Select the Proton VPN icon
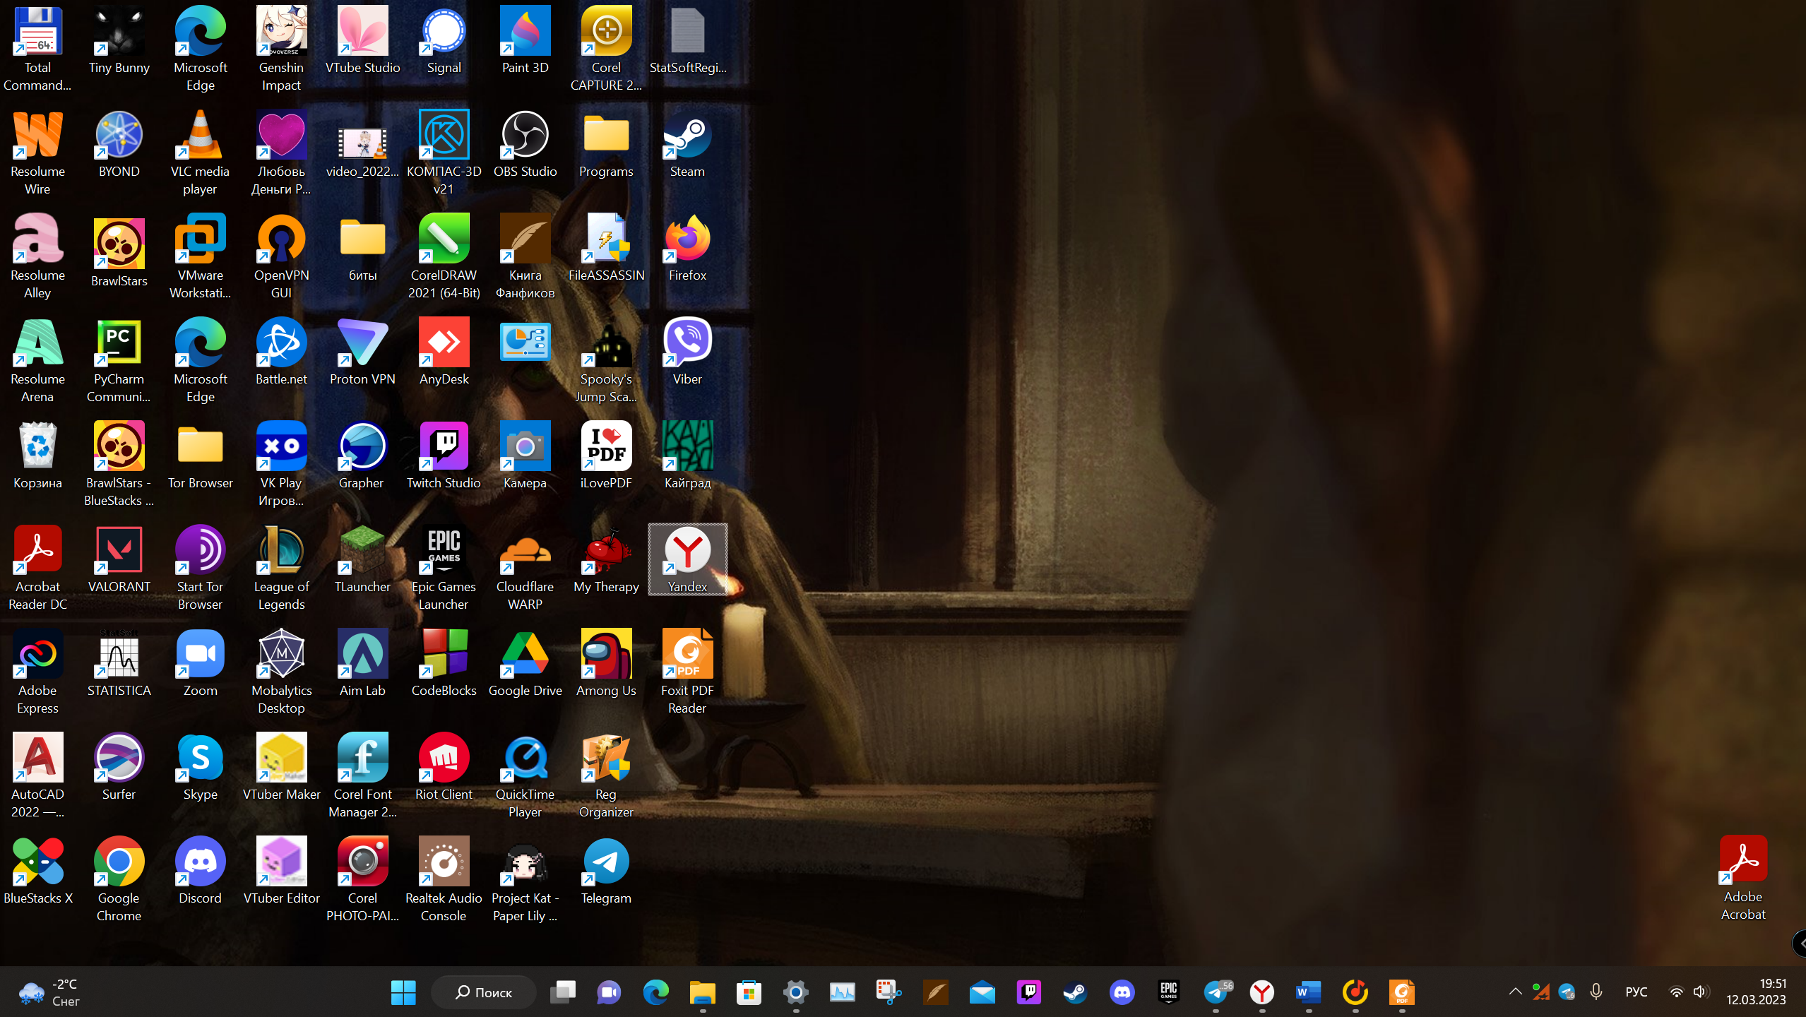 click(x=362, y=351)
